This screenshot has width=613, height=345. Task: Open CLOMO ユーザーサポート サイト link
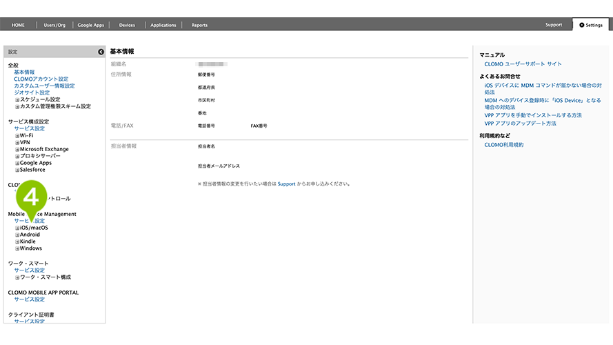tap(523, 63)
